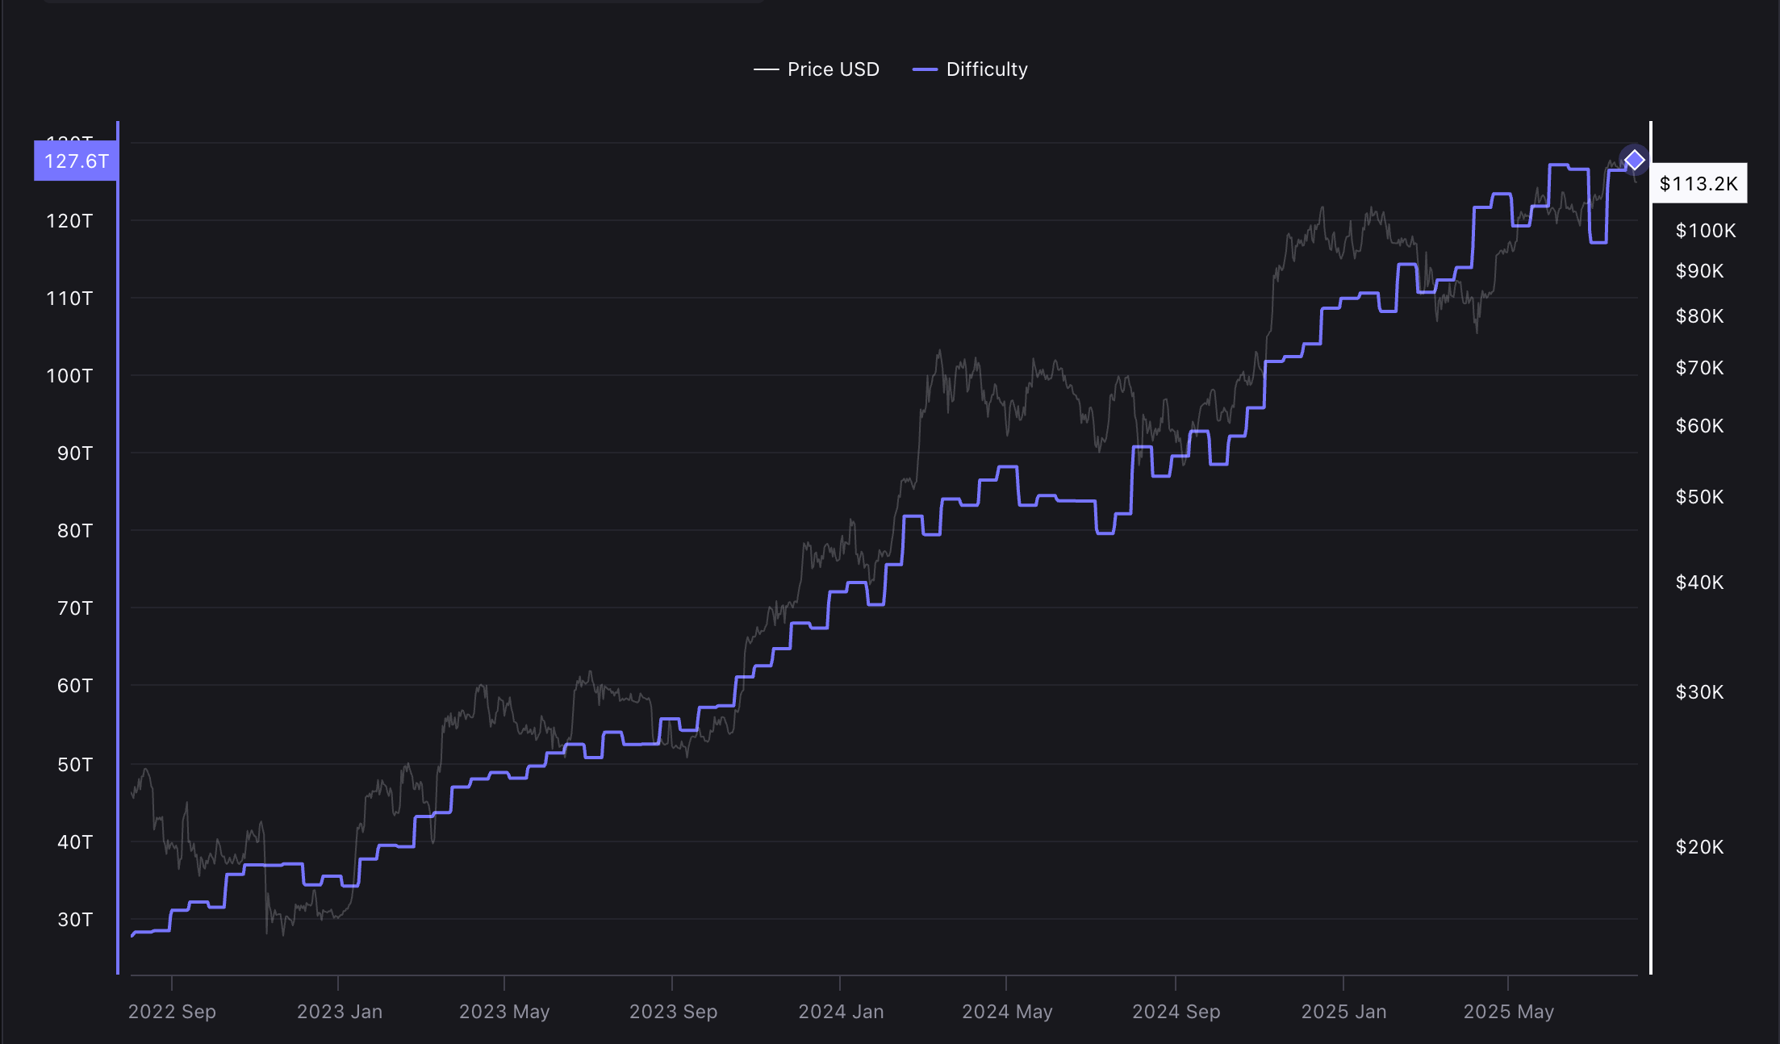
Task: Hide the Difficulty series via its legend
Action: pos(986,69)
